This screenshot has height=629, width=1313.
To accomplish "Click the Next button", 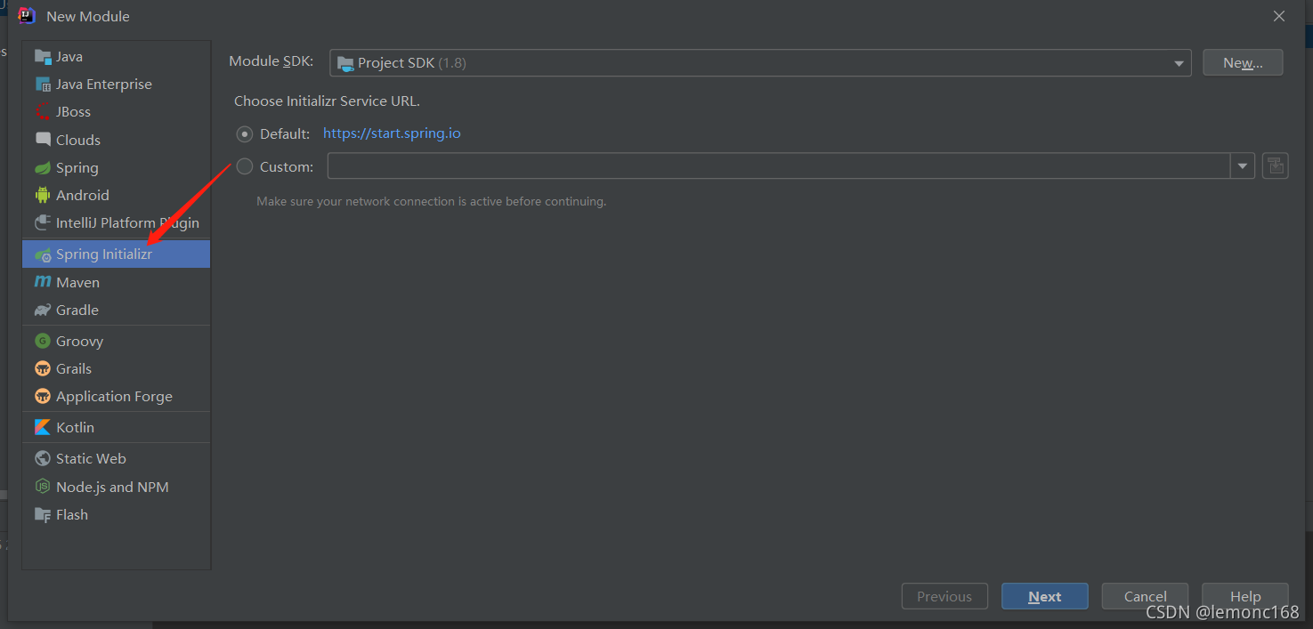I will [1044, 597].
